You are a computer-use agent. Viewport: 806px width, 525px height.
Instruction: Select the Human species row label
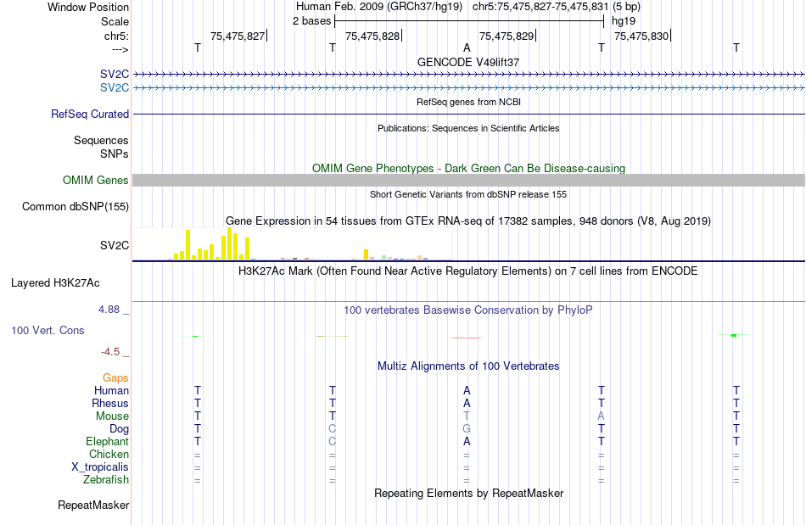coord(111,391)
